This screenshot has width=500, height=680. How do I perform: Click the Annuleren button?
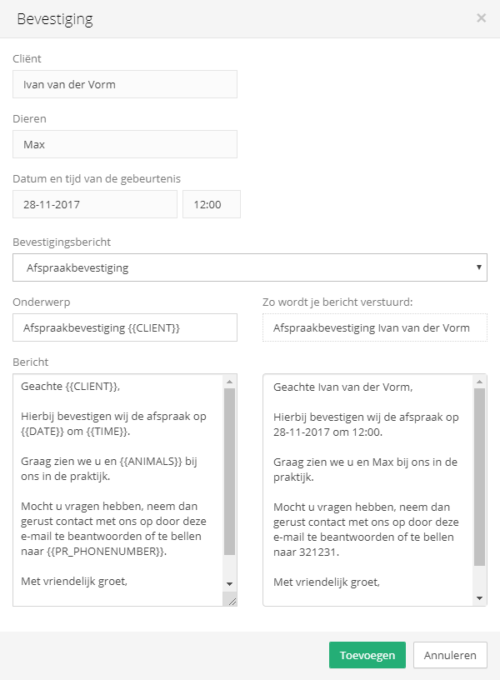click(x=450, y=655)
